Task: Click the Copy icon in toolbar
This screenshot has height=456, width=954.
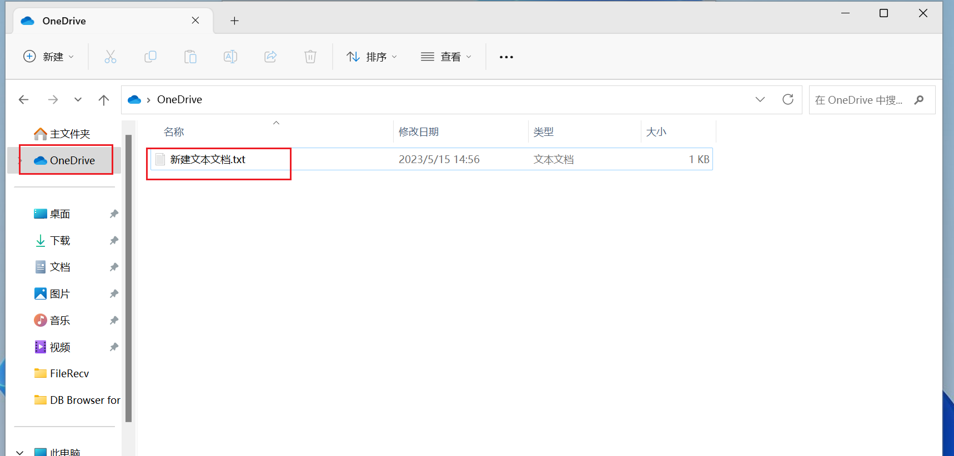Action: tap(150, 57)
